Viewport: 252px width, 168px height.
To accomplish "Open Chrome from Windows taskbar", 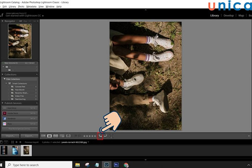I will click(126, 165).
